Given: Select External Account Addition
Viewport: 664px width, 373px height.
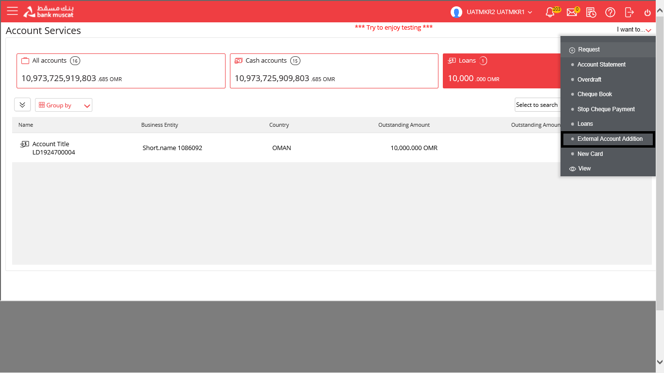Looking at the screenshot, I should tap(608, 139).
